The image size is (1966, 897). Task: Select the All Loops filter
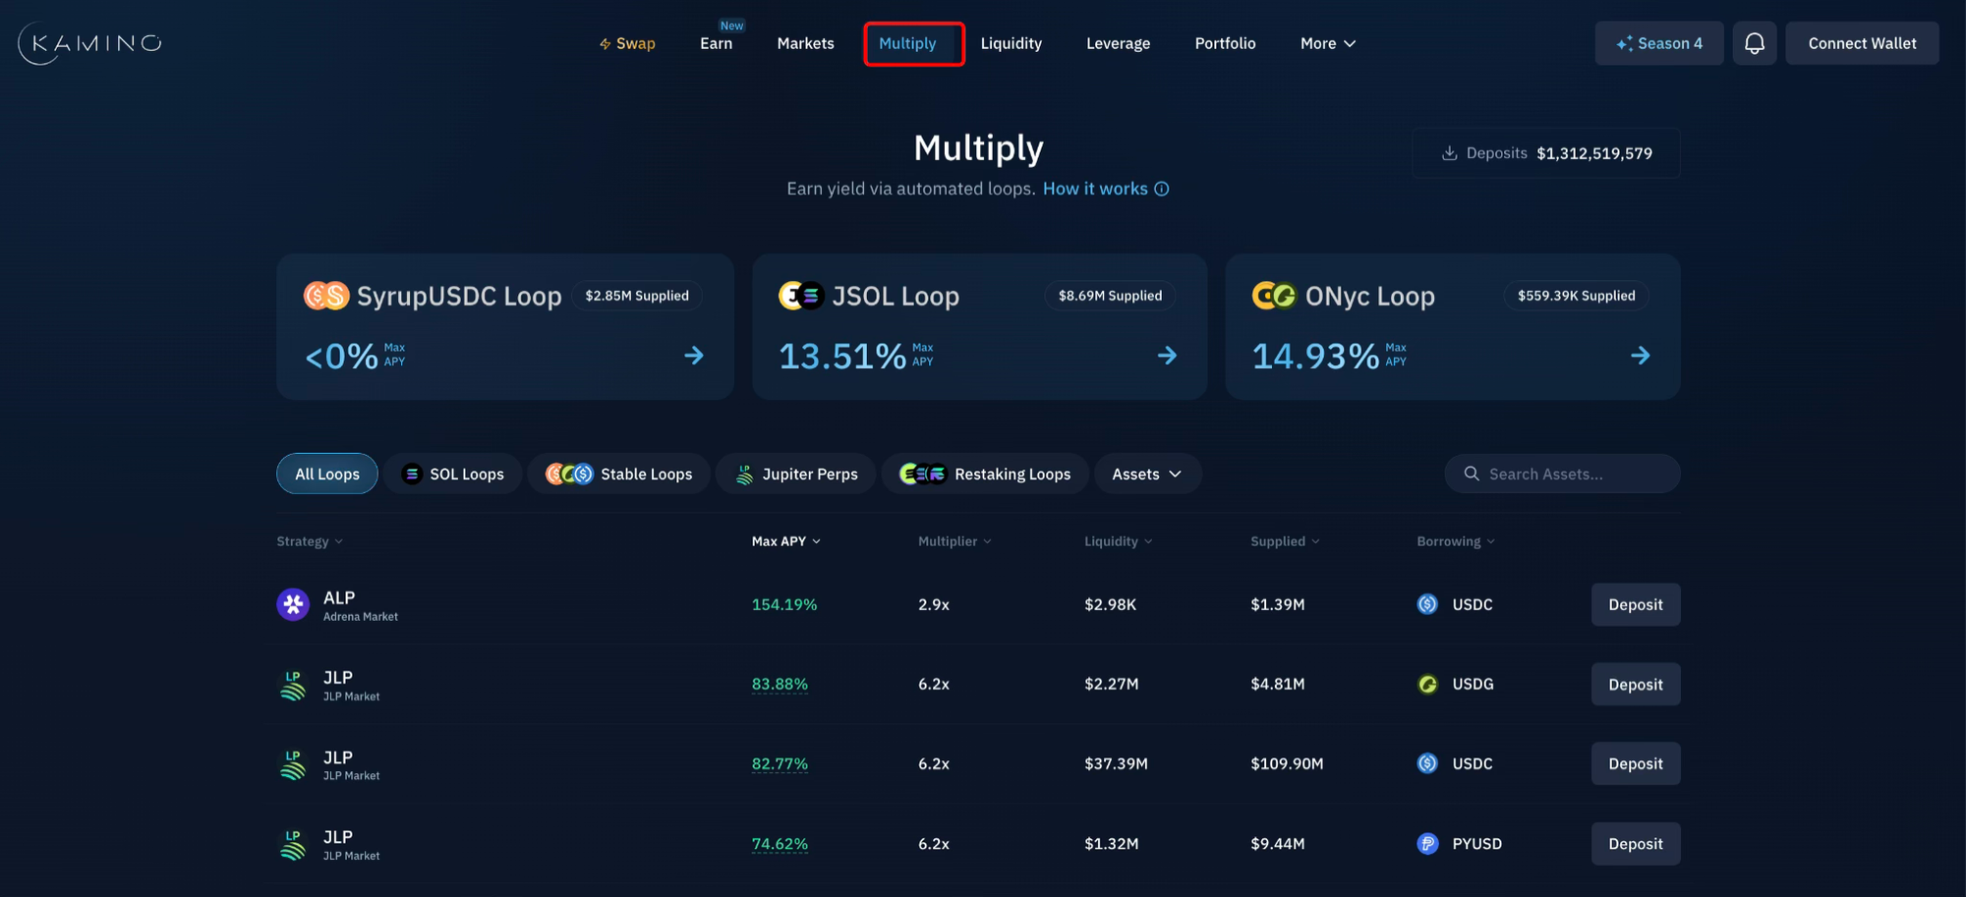327,474
